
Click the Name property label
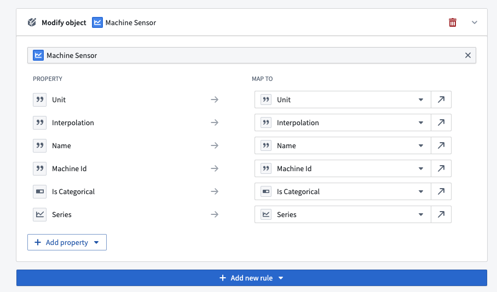(x=61, y=145)
